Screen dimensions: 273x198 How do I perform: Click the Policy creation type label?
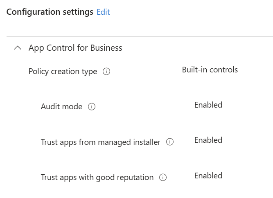pyautogui.click(x=63, y=72)
